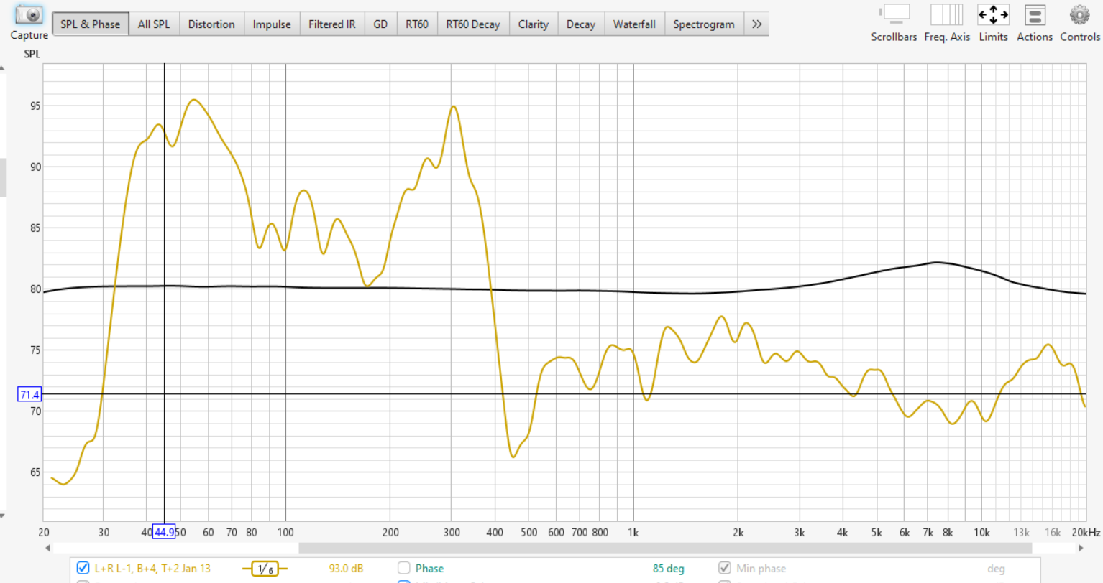Open the RT60 tab
This screenshot has width=1103, height=583.
click(x=417, y=24)
